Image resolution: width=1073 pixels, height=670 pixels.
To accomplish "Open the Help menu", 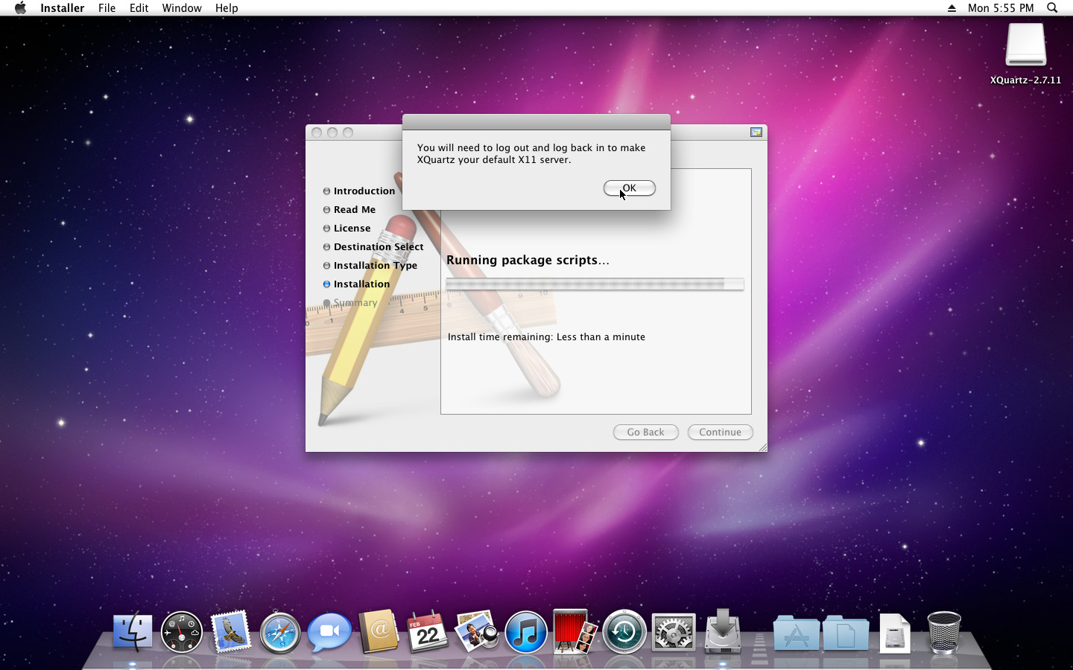I will [227, 8].
